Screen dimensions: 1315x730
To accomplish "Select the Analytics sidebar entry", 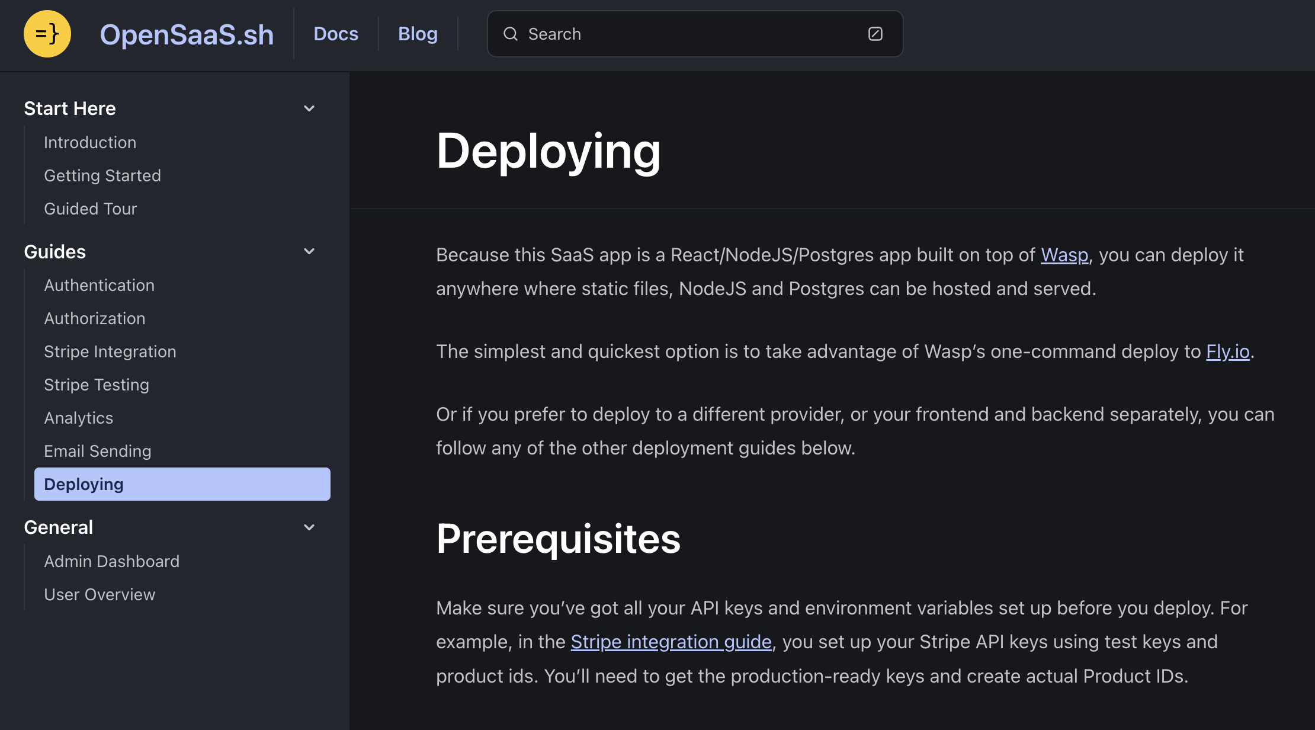I will tap(79, 418).
